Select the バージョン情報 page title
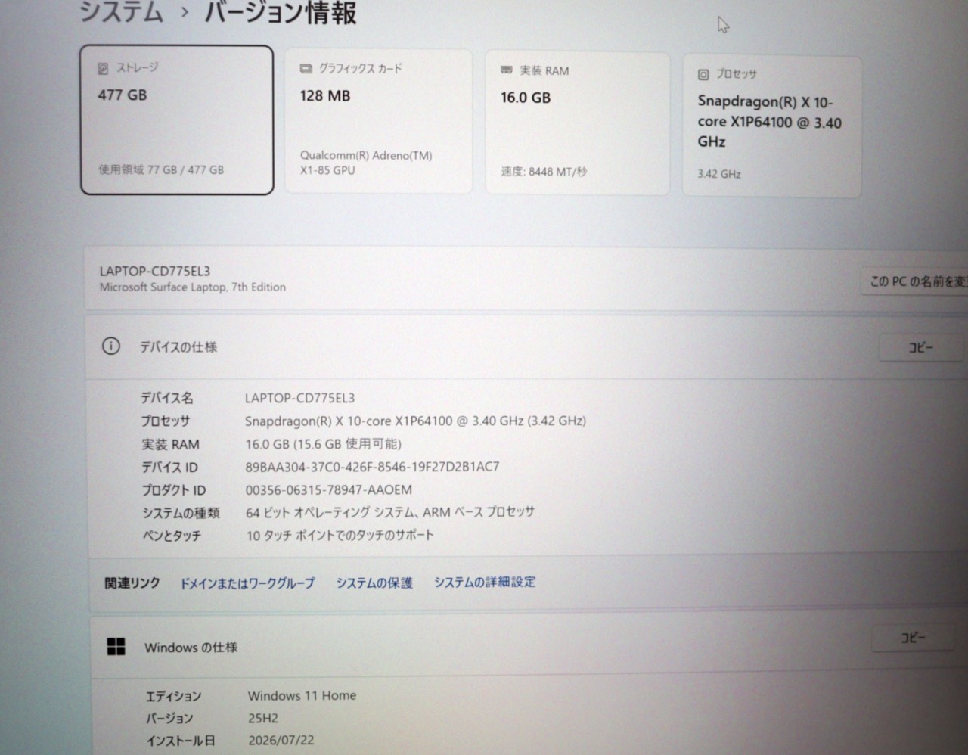The image size is (968, 755). coord(280,13)
